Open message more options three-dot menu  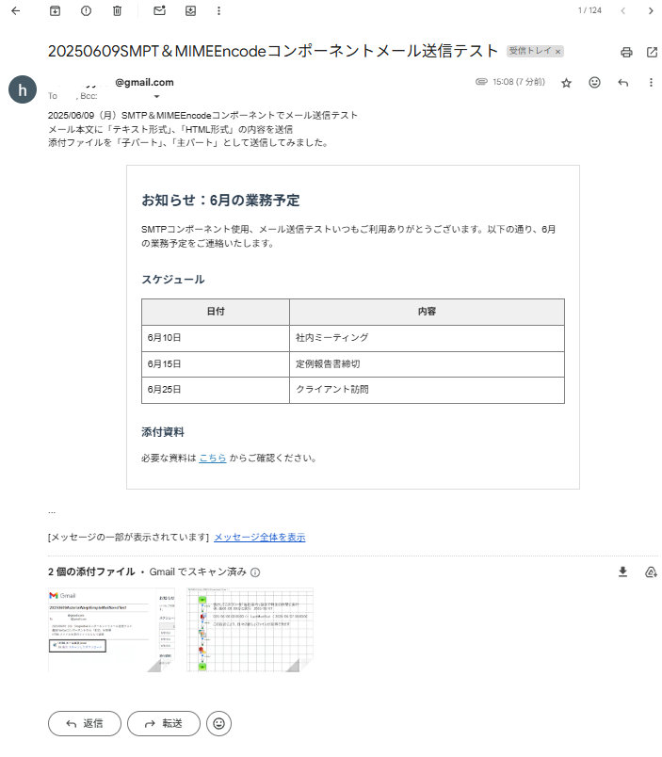(x=651, y=83)
